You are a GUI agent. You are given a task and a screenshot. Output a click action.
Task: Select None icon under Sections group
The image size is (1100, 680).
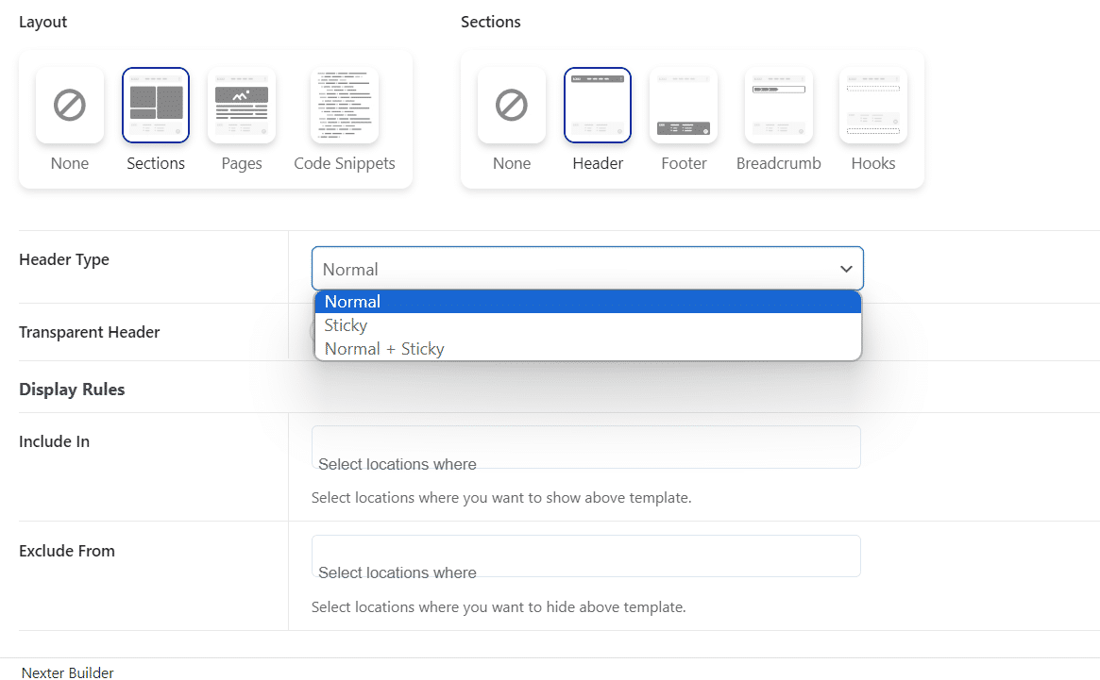[x=512, y=106]
